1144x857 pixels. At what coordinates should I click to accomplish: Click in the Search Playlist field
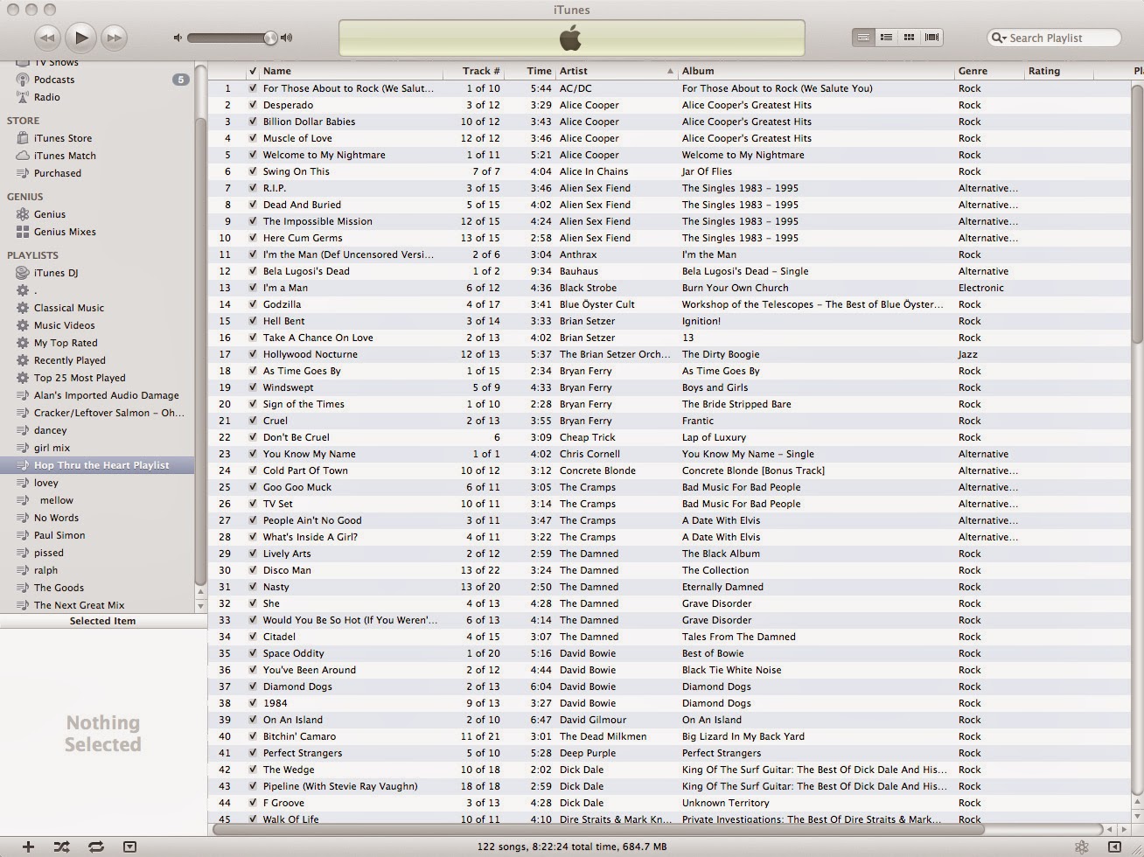point(1054,38)
